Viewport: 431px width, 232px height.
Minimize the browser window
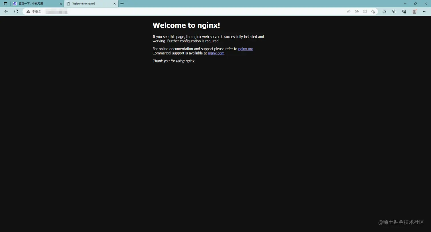pyautogui.click(x=405, y=4)
